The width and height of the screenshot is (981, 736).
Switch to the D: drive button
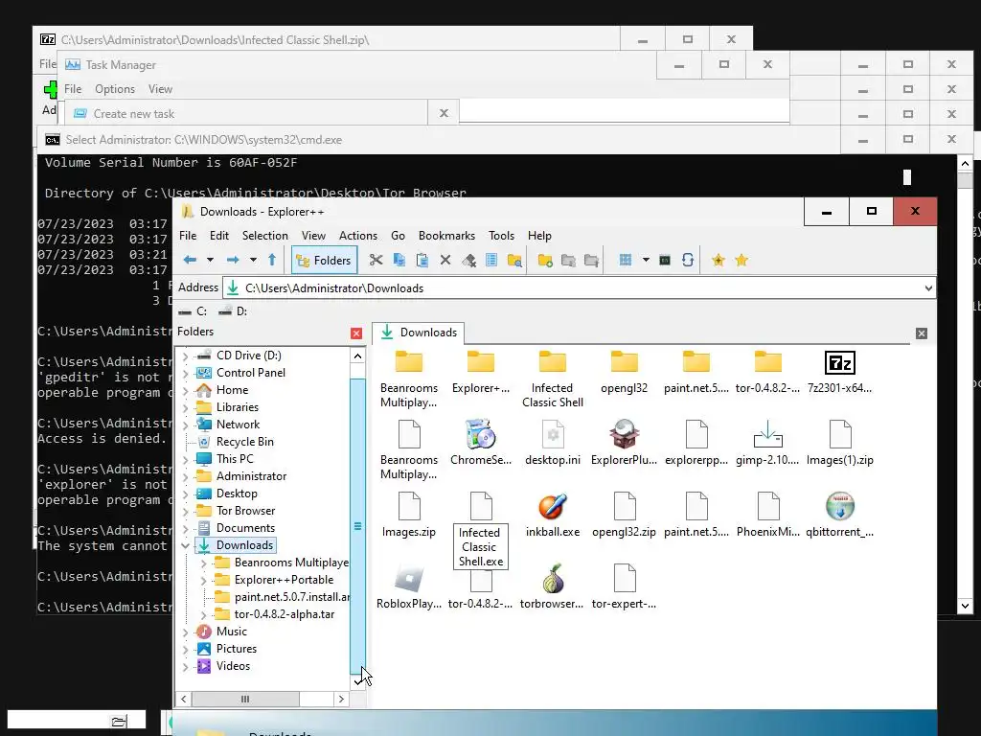click(x=234, y=311)
